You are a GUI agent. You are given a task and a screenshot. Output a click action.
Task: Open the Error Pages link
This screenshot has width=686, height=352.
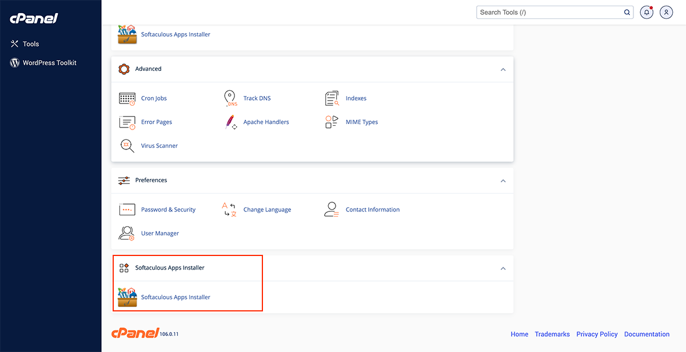tap(157, 122)
